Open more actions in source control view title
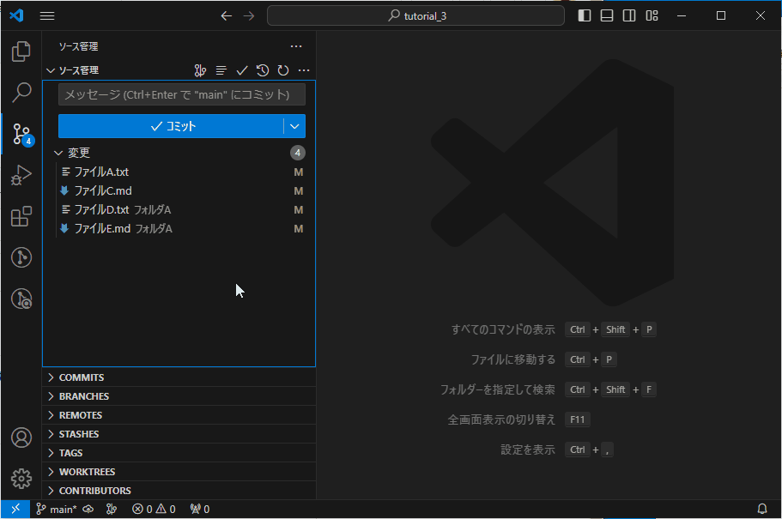Viewport: 782px width, 519px height. tap(296, 46)
